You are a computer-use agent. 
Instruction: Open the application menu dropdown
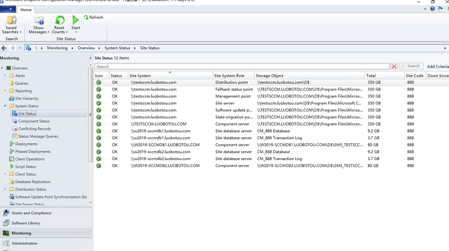point(8,9)
